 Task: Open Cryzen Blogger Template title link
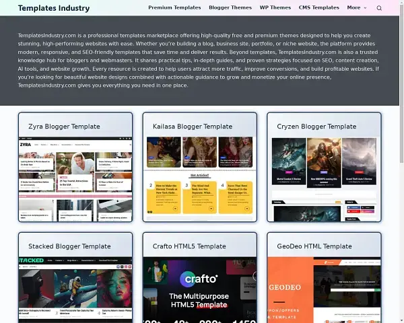coord(316,127)
